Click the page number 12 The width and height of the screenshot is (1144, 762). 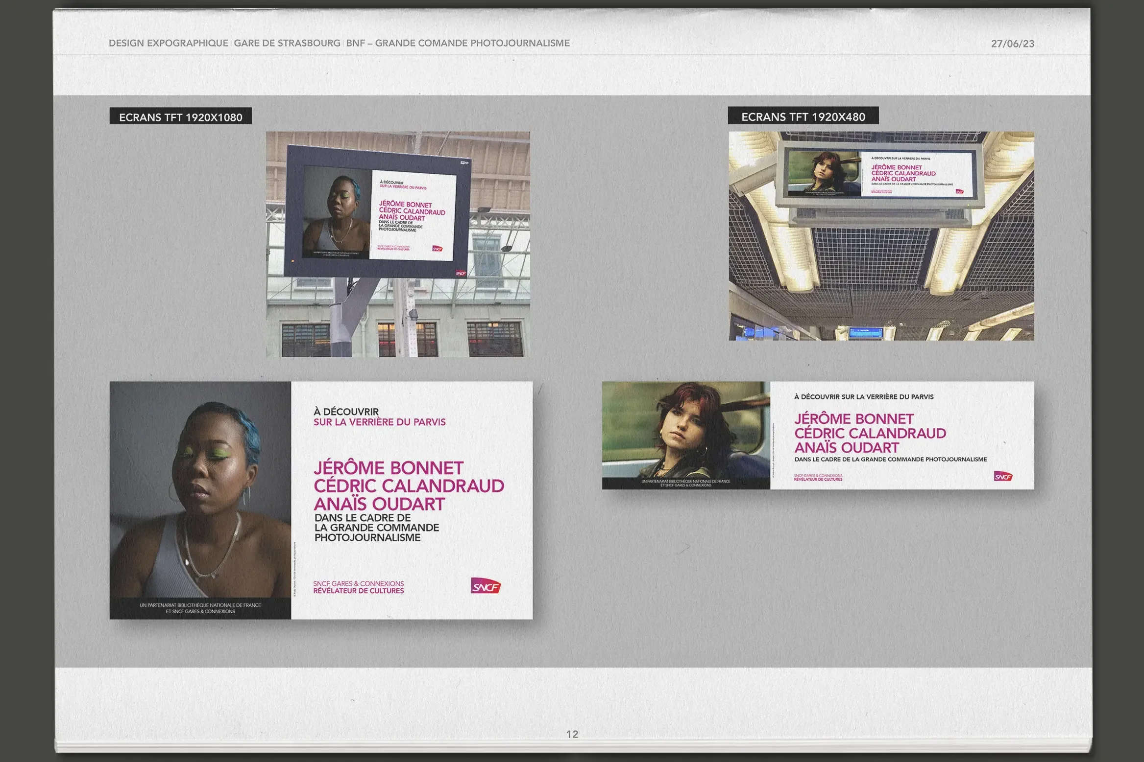point(572,734)
